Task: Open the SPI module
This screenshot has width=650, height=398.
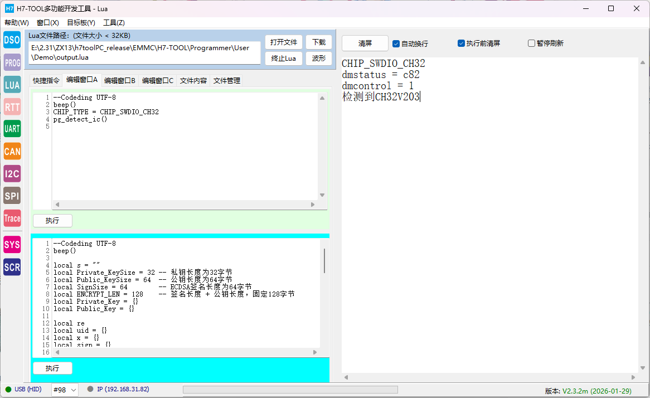Action: tap(12, 196)
